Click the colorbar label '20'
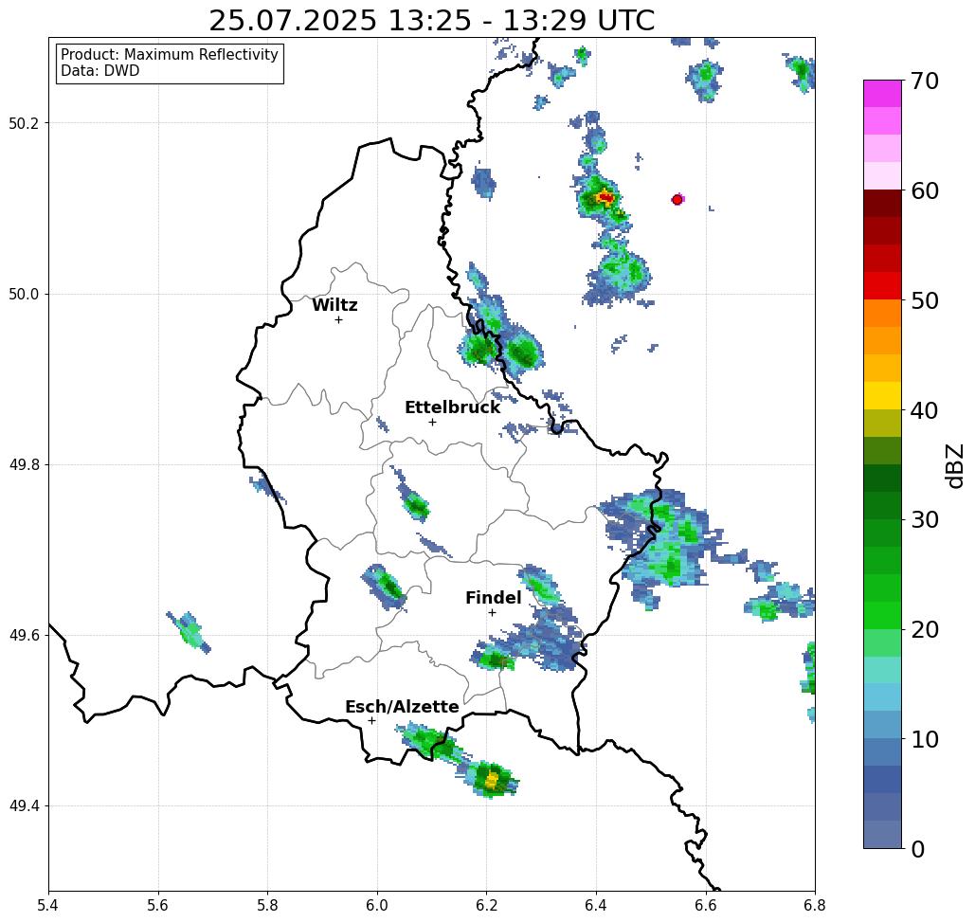This screenshot has width=975, height=922. (924, 629)
